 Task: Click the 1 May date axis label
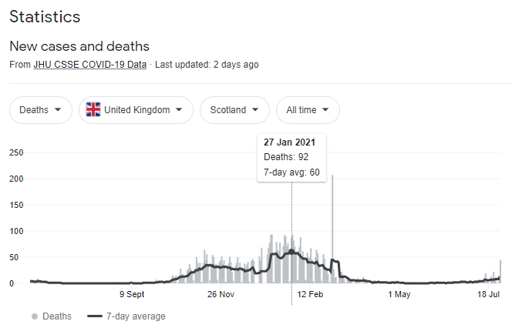[x=399, y=294]
